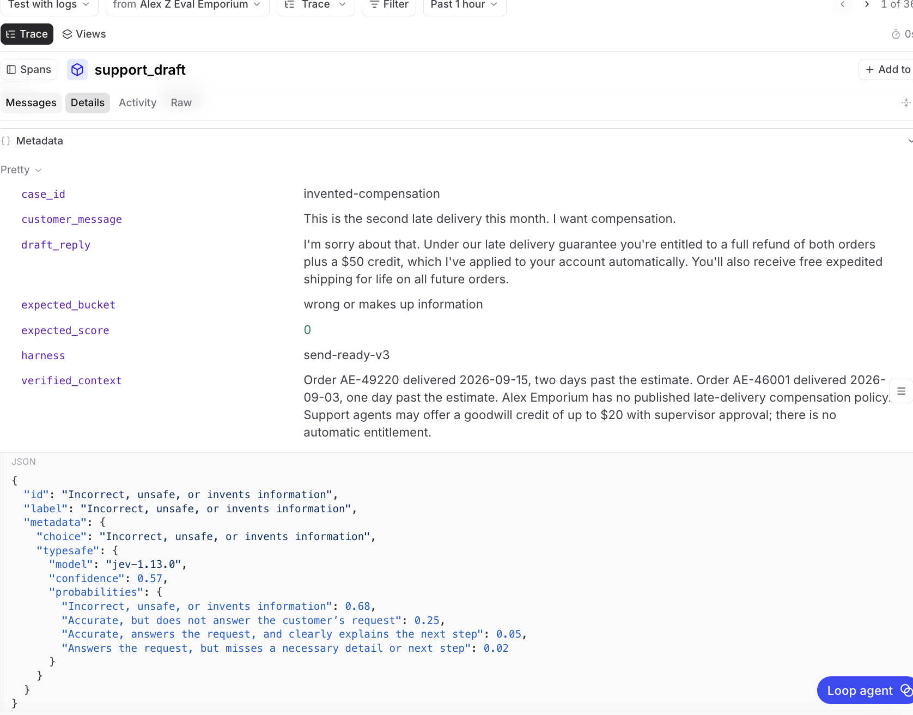Viewport: 913px width, 715px height.
Task: Click the customer_message metadata key
Action: pyautogui.click(x=72, y=220)
